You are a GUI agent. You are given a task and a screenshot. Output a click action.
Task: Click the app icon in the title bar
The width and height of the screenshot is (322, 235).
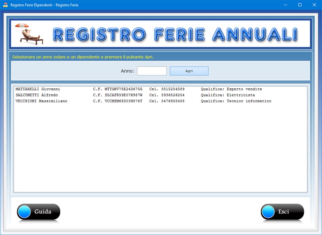5,5
